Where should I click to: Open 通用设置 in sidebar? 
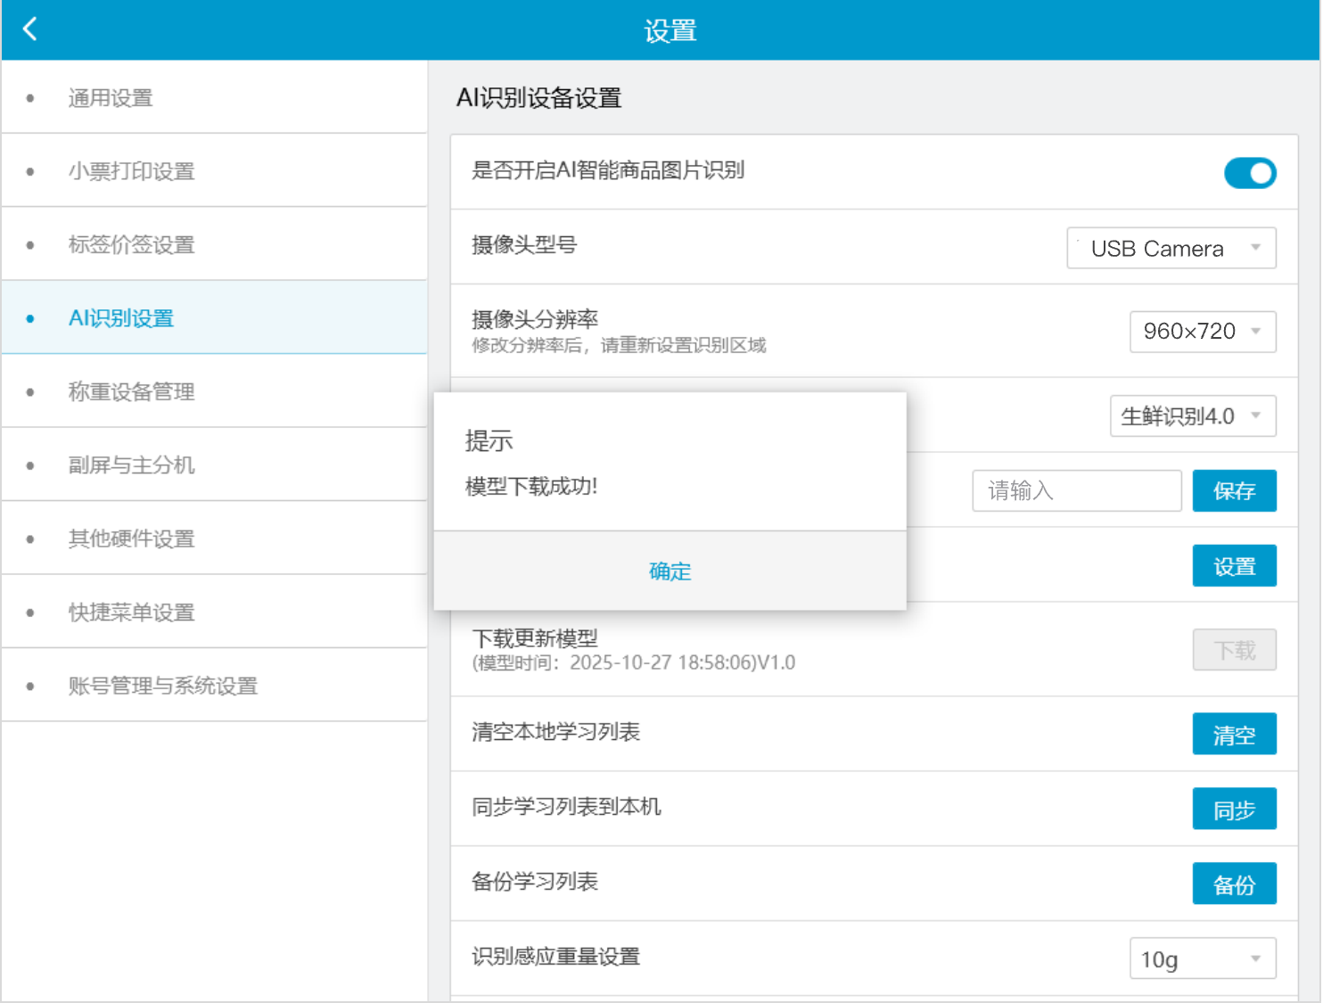(x=215, y=97)
